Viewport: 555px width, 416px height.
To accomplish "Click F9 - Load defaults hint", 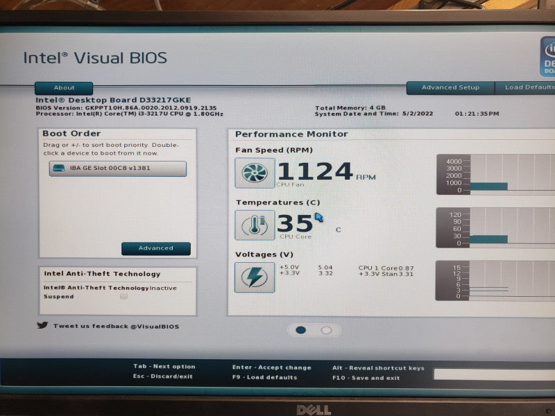I will pos(265,377).
